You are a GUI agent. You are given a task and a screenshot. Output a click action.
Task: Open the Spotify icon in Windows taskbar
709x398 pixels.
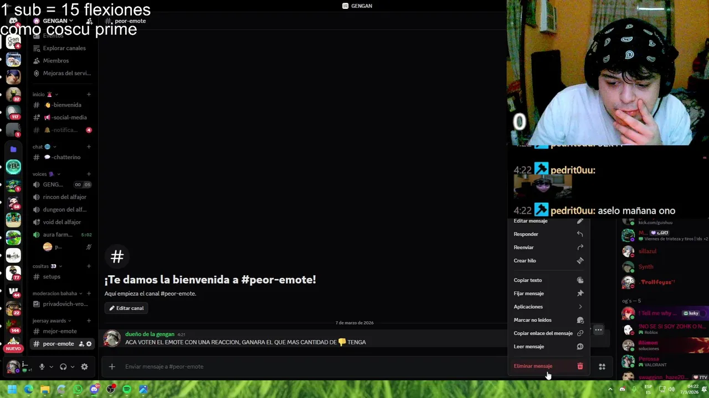pos(127,389)
